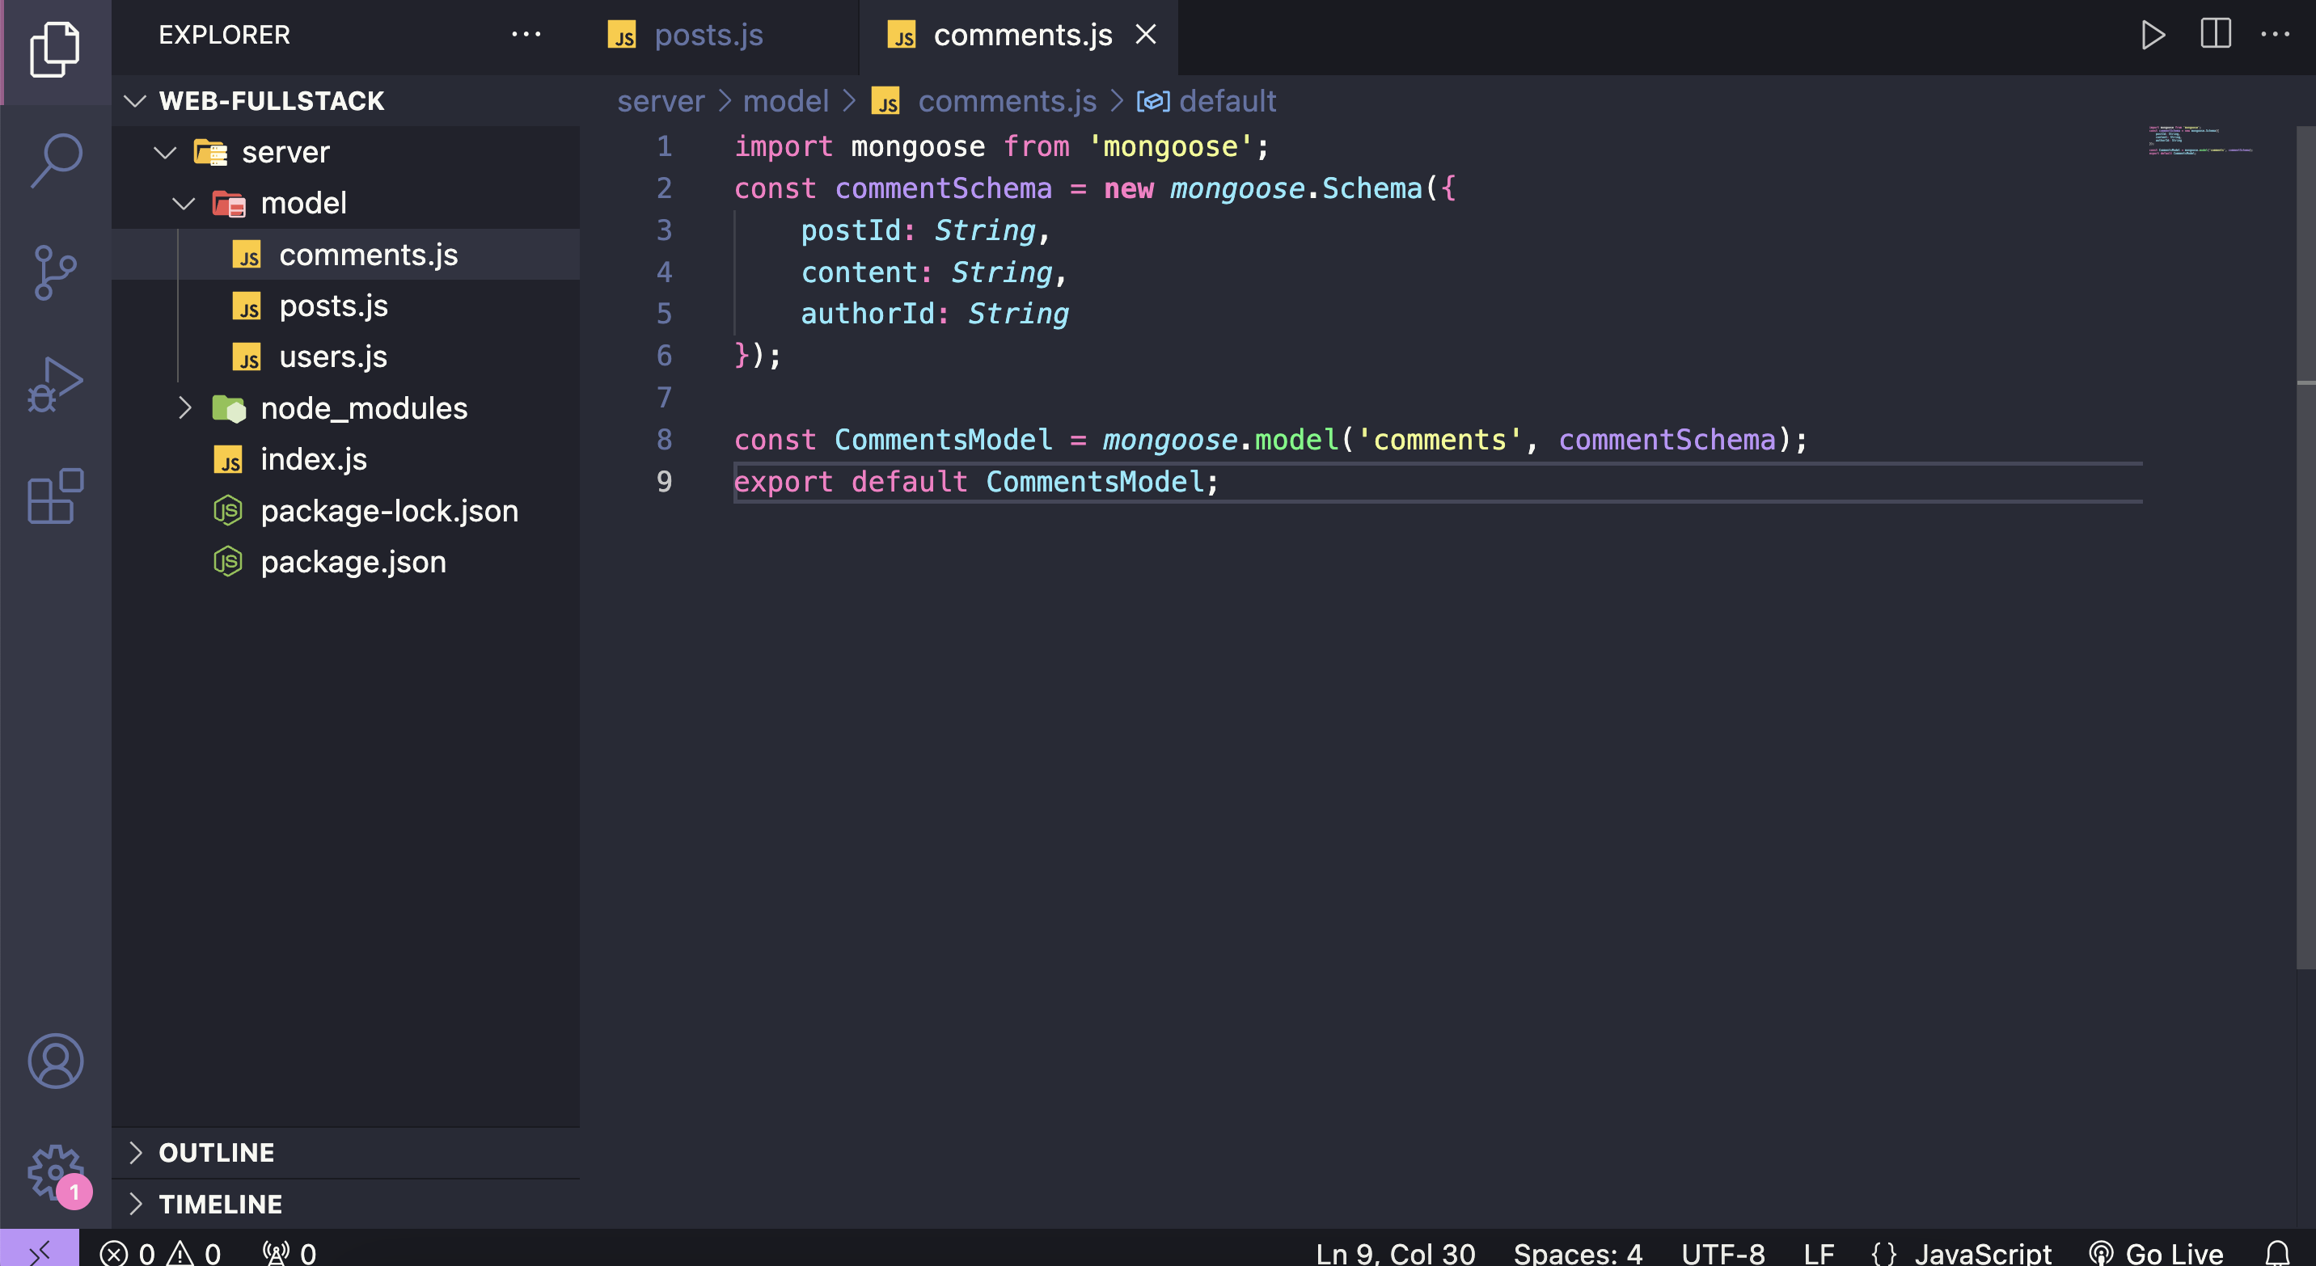
Task: Open the Extensions view icon
Action: [56, 496]
